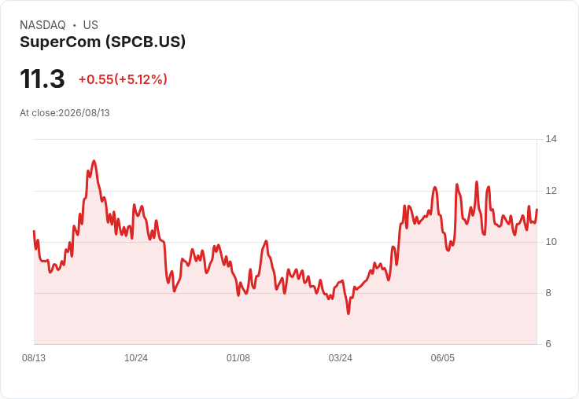The width and height of the screenshot is (579, 399).
Task: Click the final data point at chart's right end
Action: point(537,210)
